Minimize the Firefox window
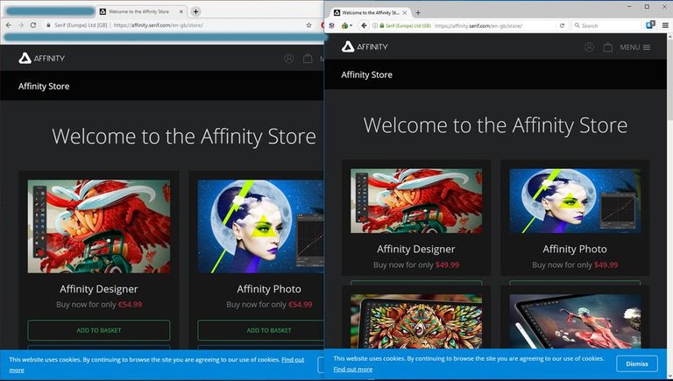673x381 pixels. pyautogui.click(x=629, y=6)
